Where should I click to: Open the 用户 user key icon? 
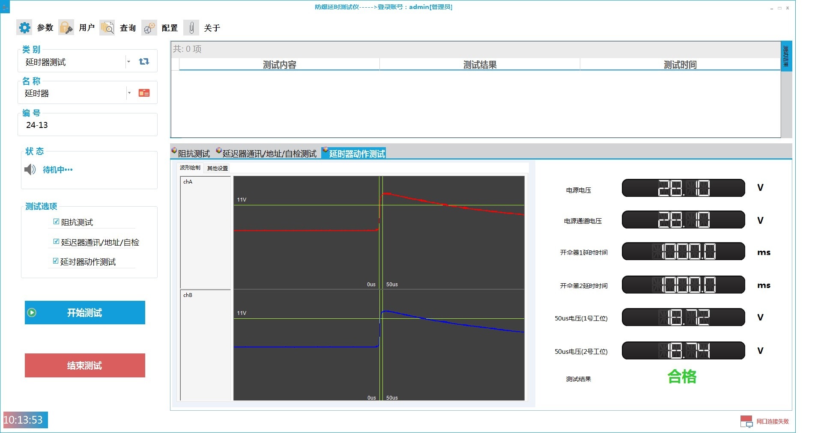point(66,28)
